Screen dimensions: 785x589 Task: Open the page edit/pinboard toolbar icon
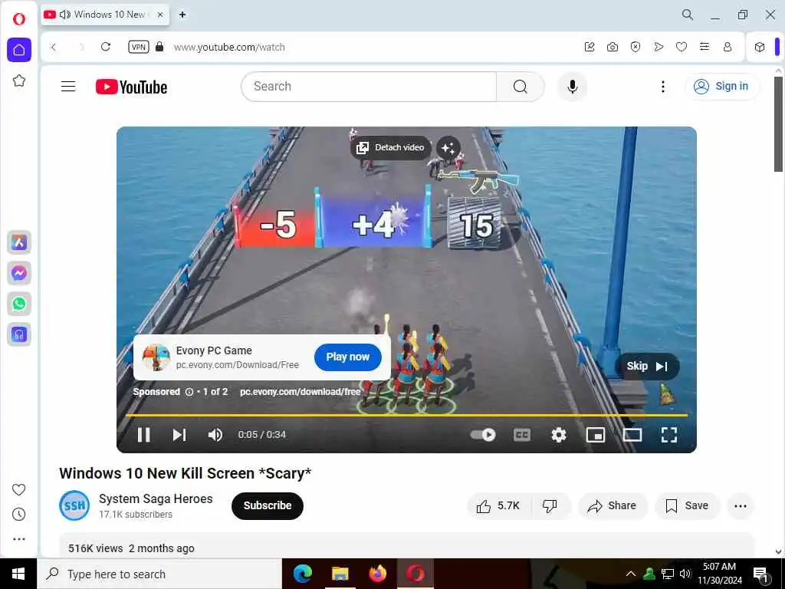(590, 47)
